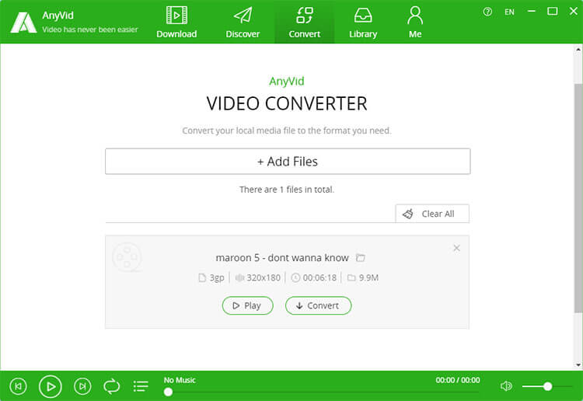Viewport: 583px width, 401px height.
Task: Play the maroon 5 video file
Action: click(x=248, y=305)
